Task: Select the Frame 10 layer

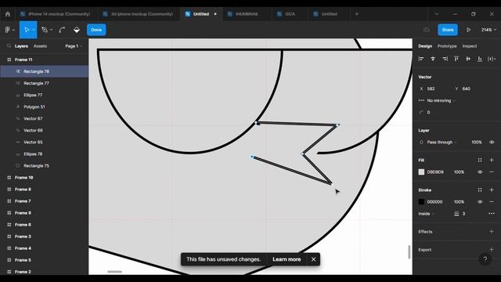Action: coord(45,178)
